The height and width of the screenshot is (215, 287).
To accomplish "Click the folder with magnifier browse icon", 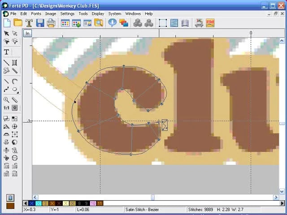I will coord(99,23).
